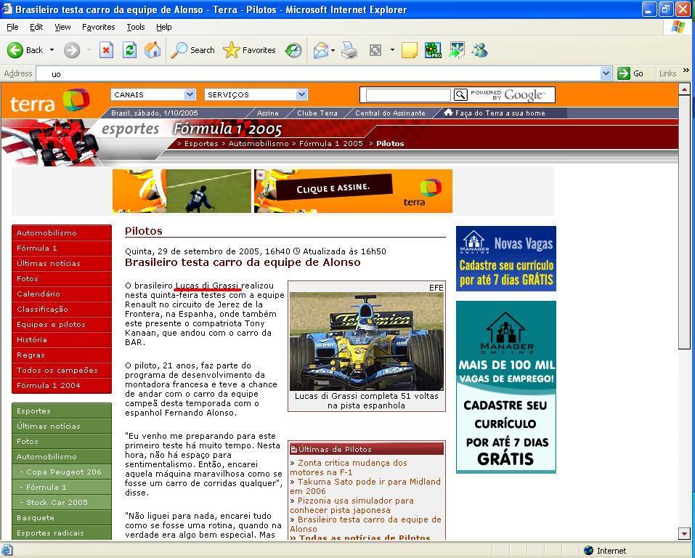Open Stock Car 2005 in green sidebar
The width and height of the screenshot is (695, 558).
click(62, 502)
